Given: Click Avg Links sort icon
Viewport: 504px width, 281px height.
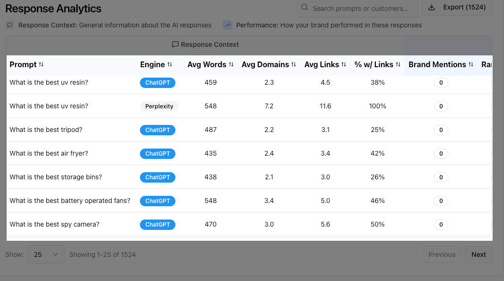Looking at the screenshot, I should pos(344,65).
